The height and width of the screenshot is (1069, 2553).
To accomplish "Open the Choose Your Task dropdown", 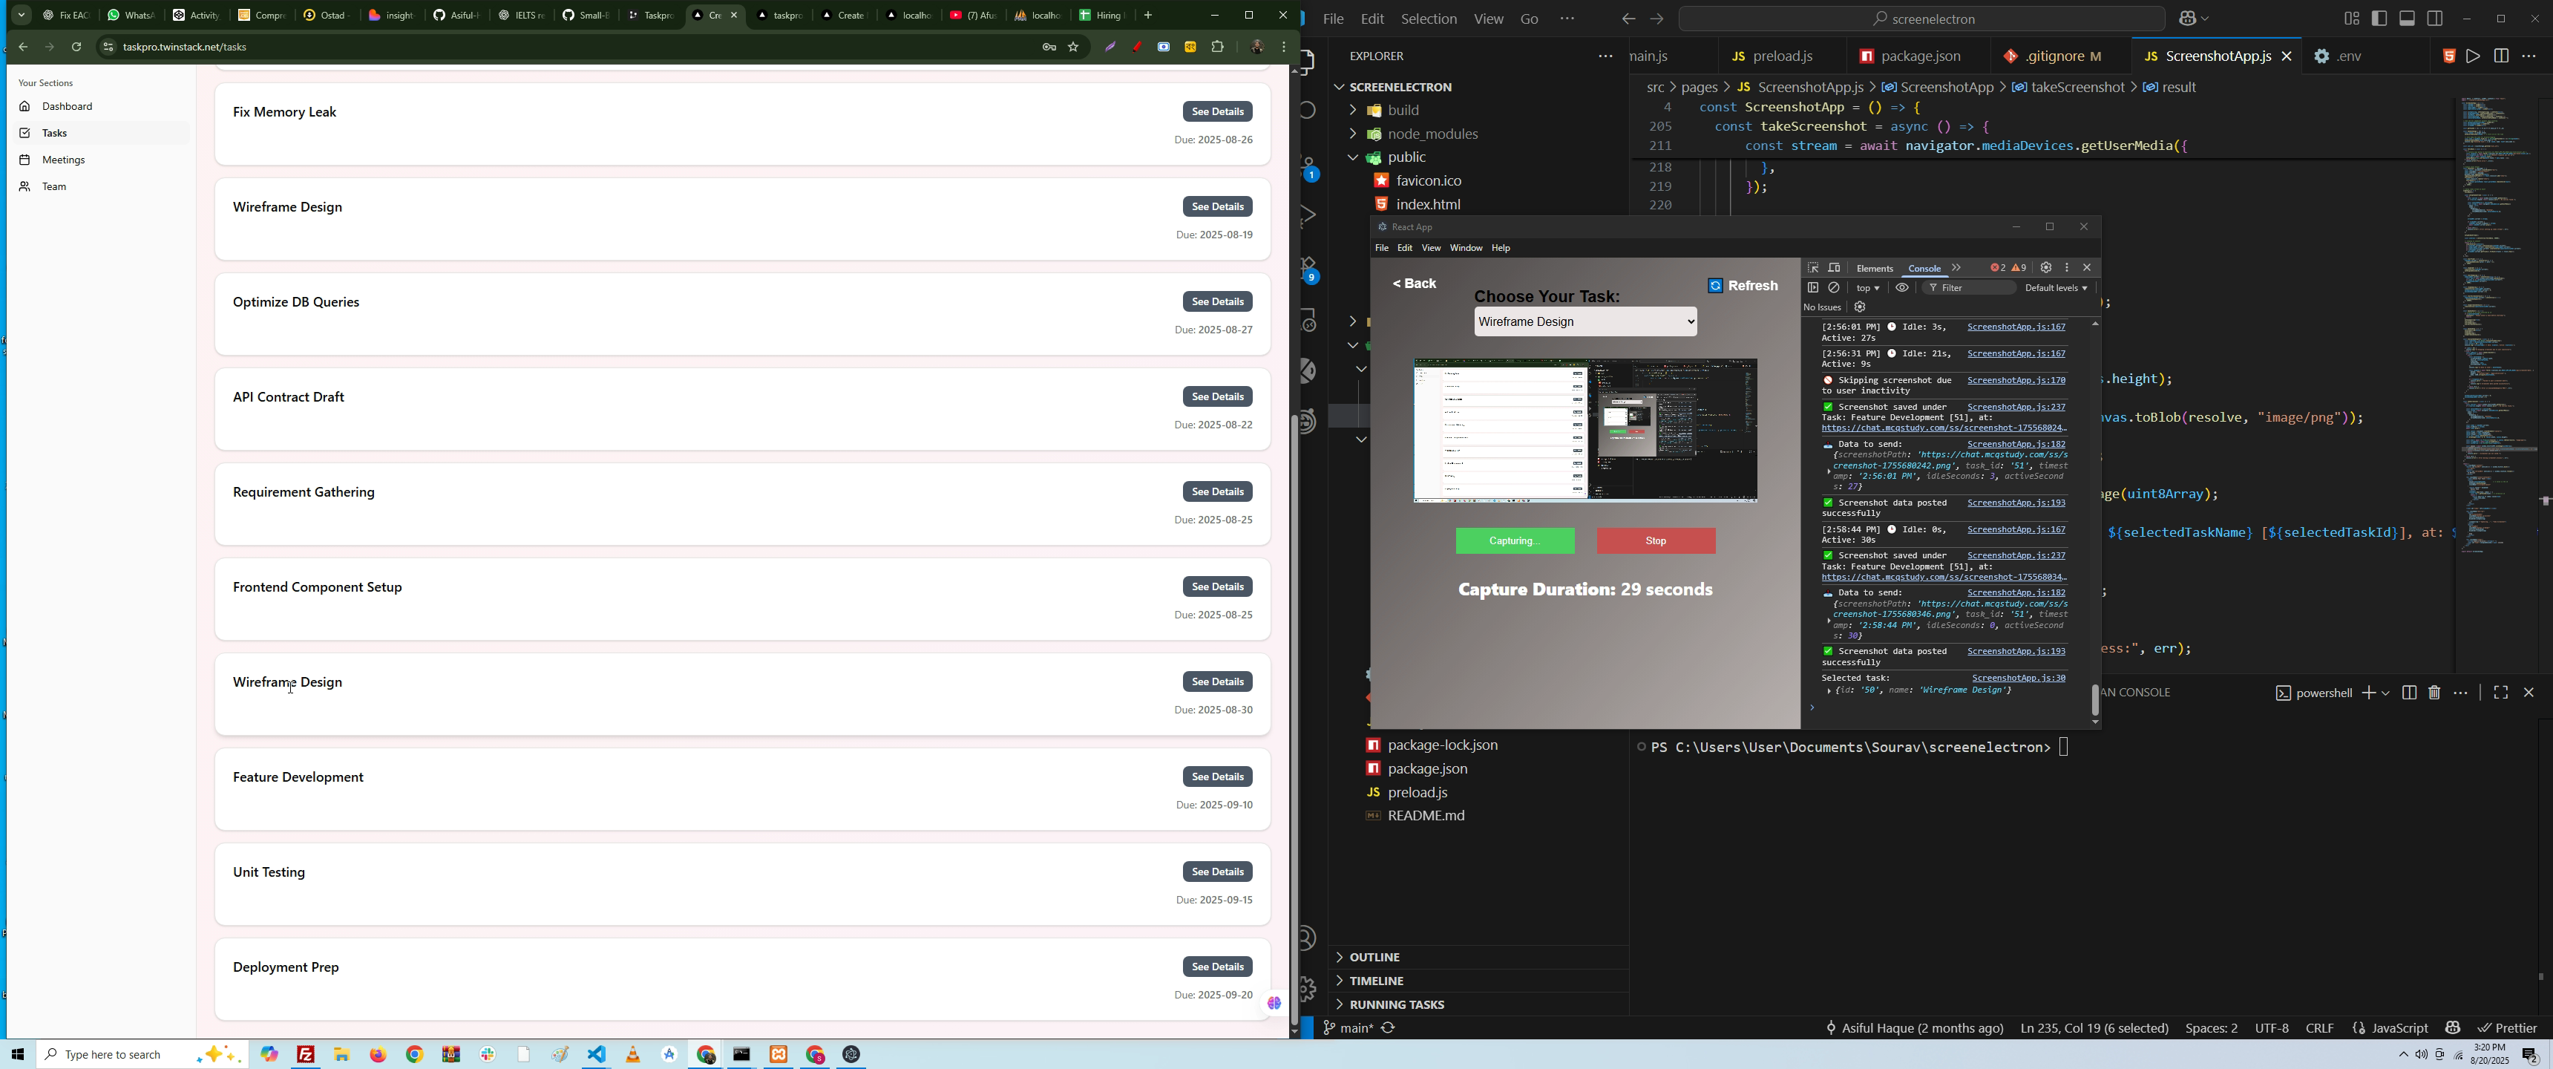I will (x=1584, y=322).
